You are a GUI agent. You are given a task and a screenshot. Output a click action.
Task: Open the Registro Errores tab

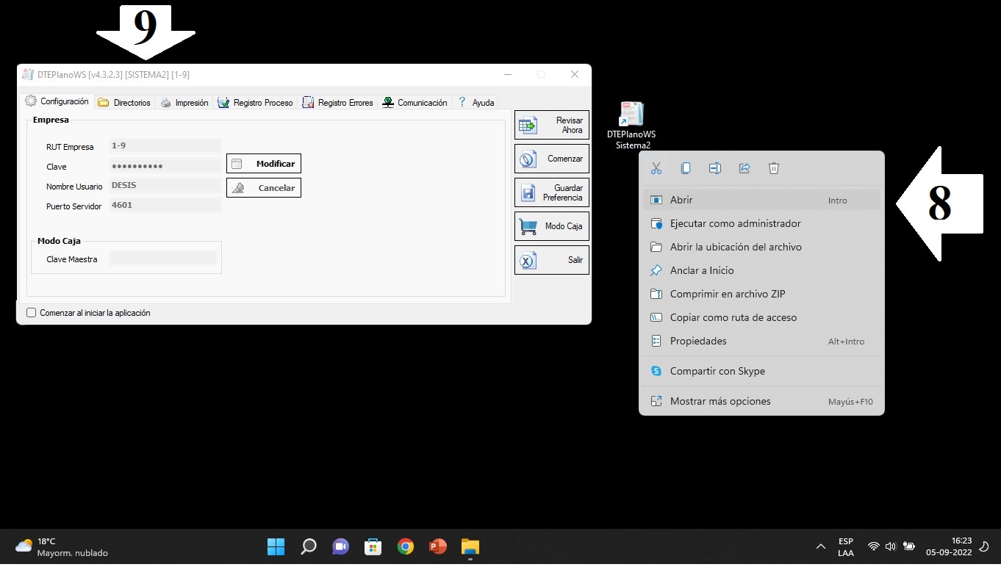pyautogui.click(x=337, y=103)
